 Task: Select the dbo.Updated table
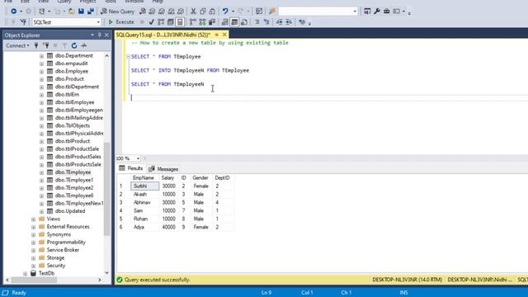[70, 211]
